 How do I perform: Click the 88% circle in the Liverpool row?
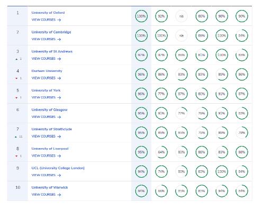point(242,152)
